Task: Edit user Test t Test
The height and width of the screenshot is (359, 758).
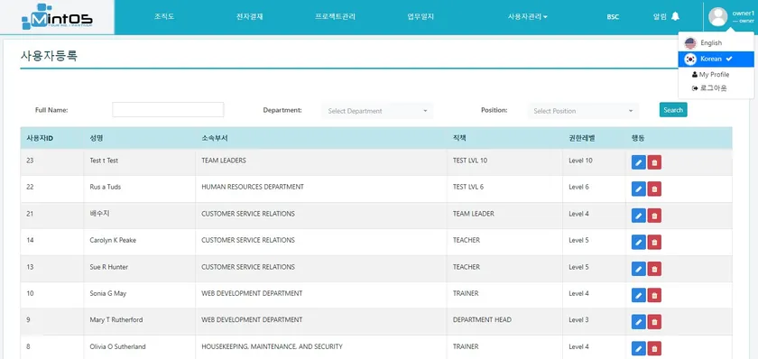Action: tap(639, 162)
